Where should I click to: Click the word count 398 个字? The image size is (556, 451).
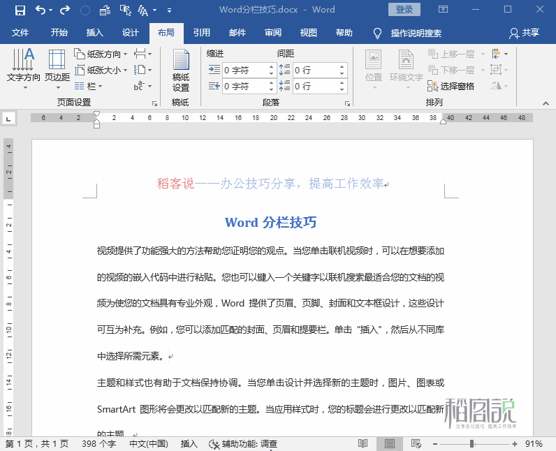click(x=98, y=444)
